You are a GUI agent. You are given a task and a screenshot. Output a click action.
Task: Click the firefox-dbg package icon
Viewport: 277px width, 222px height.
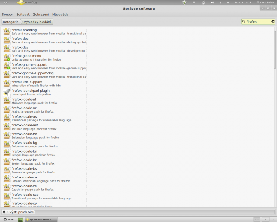pyautogui.click(x=7, y=40)
